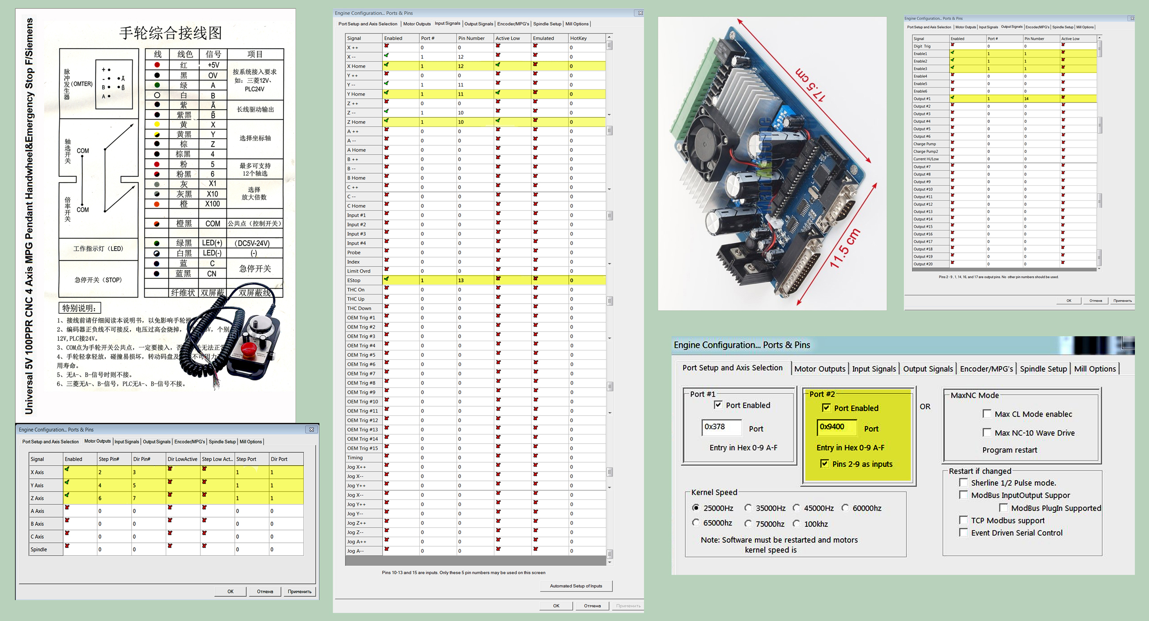Click scroll down arrow in Input Signals list
1149x621 pixels.
click(609, 562)
